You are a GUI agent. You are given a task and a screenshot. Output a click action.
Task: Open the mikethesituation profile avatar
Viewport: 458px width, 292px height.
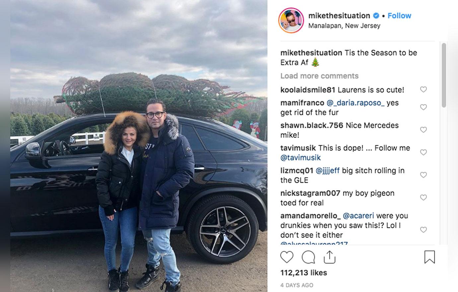coord(291,21)
